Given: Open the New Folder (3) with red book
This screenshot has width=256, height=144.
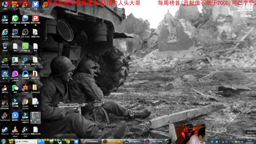Looking at the screenshot, I should (36, 76).
